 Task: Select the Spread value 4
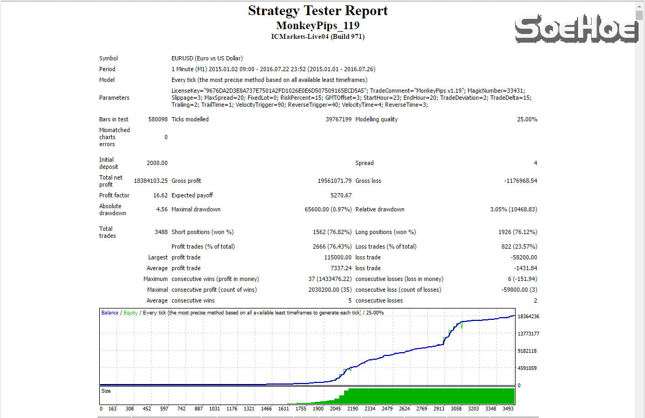click(x=536, y=163)
